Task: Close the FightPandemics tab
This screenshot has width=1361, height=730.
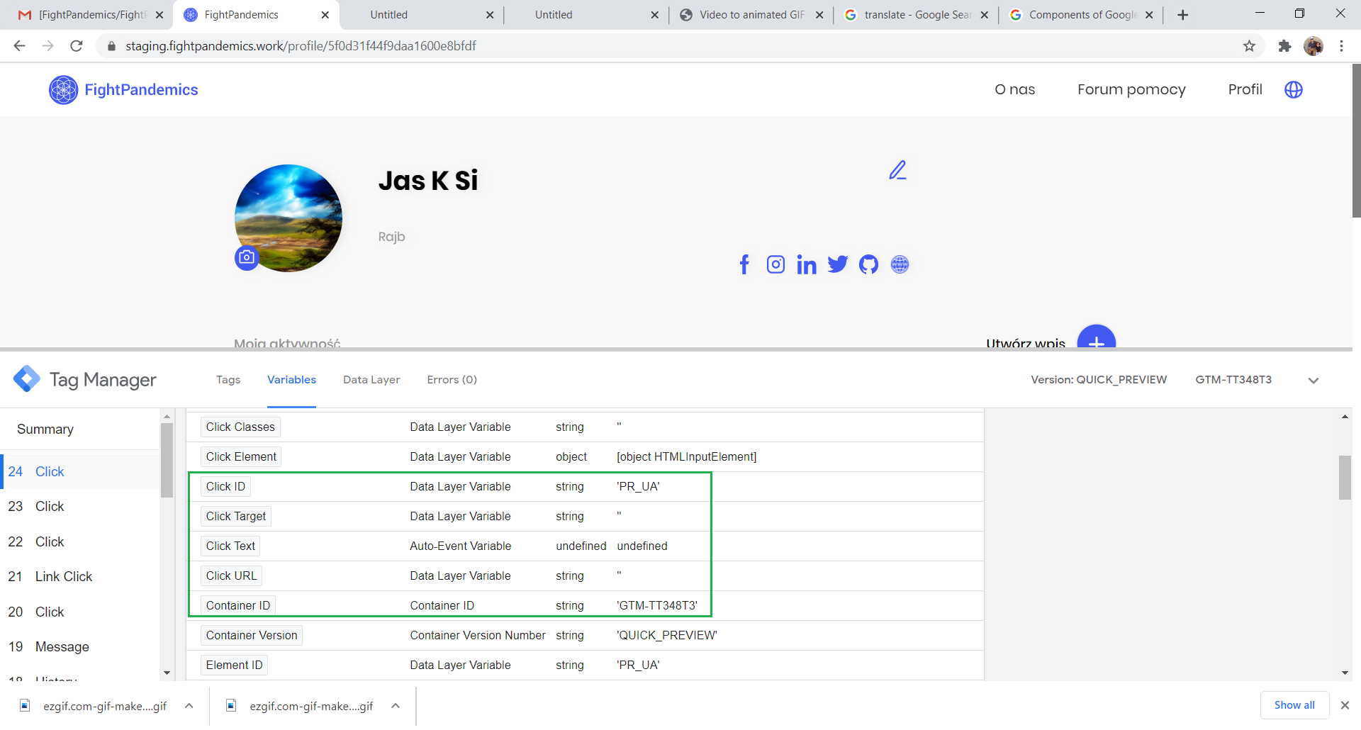Action: pos(325,15)
